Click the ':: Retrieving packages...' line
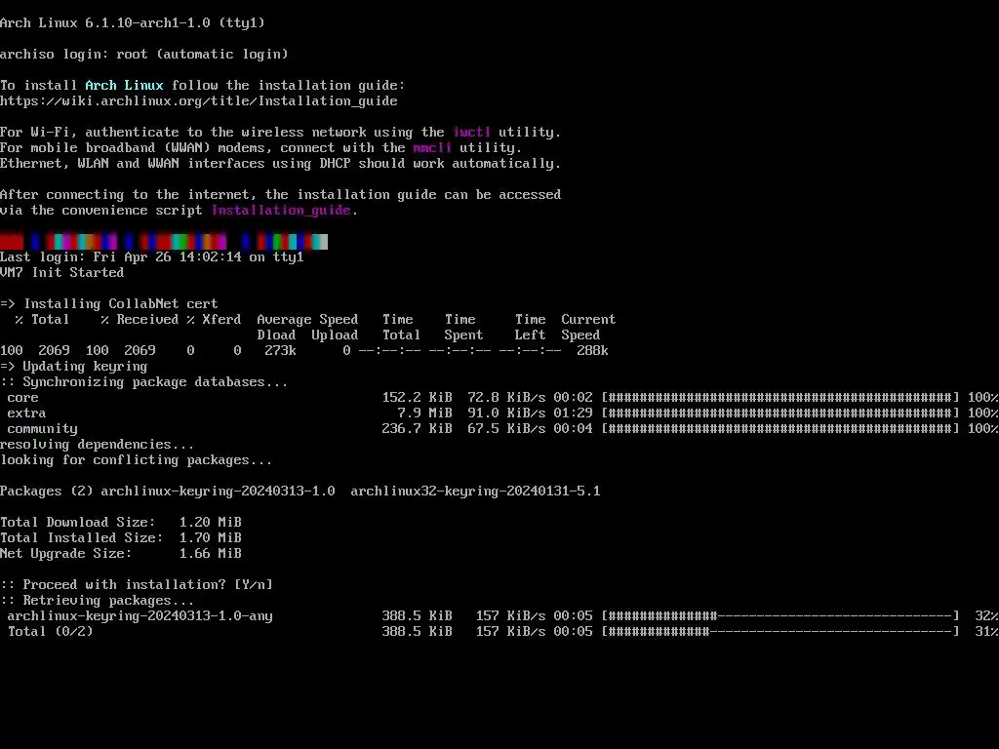Viewport: 999px width, 749px height. coord(98,600)
